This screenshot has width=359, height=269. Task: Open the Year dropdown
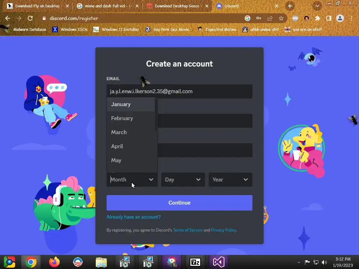231,180
